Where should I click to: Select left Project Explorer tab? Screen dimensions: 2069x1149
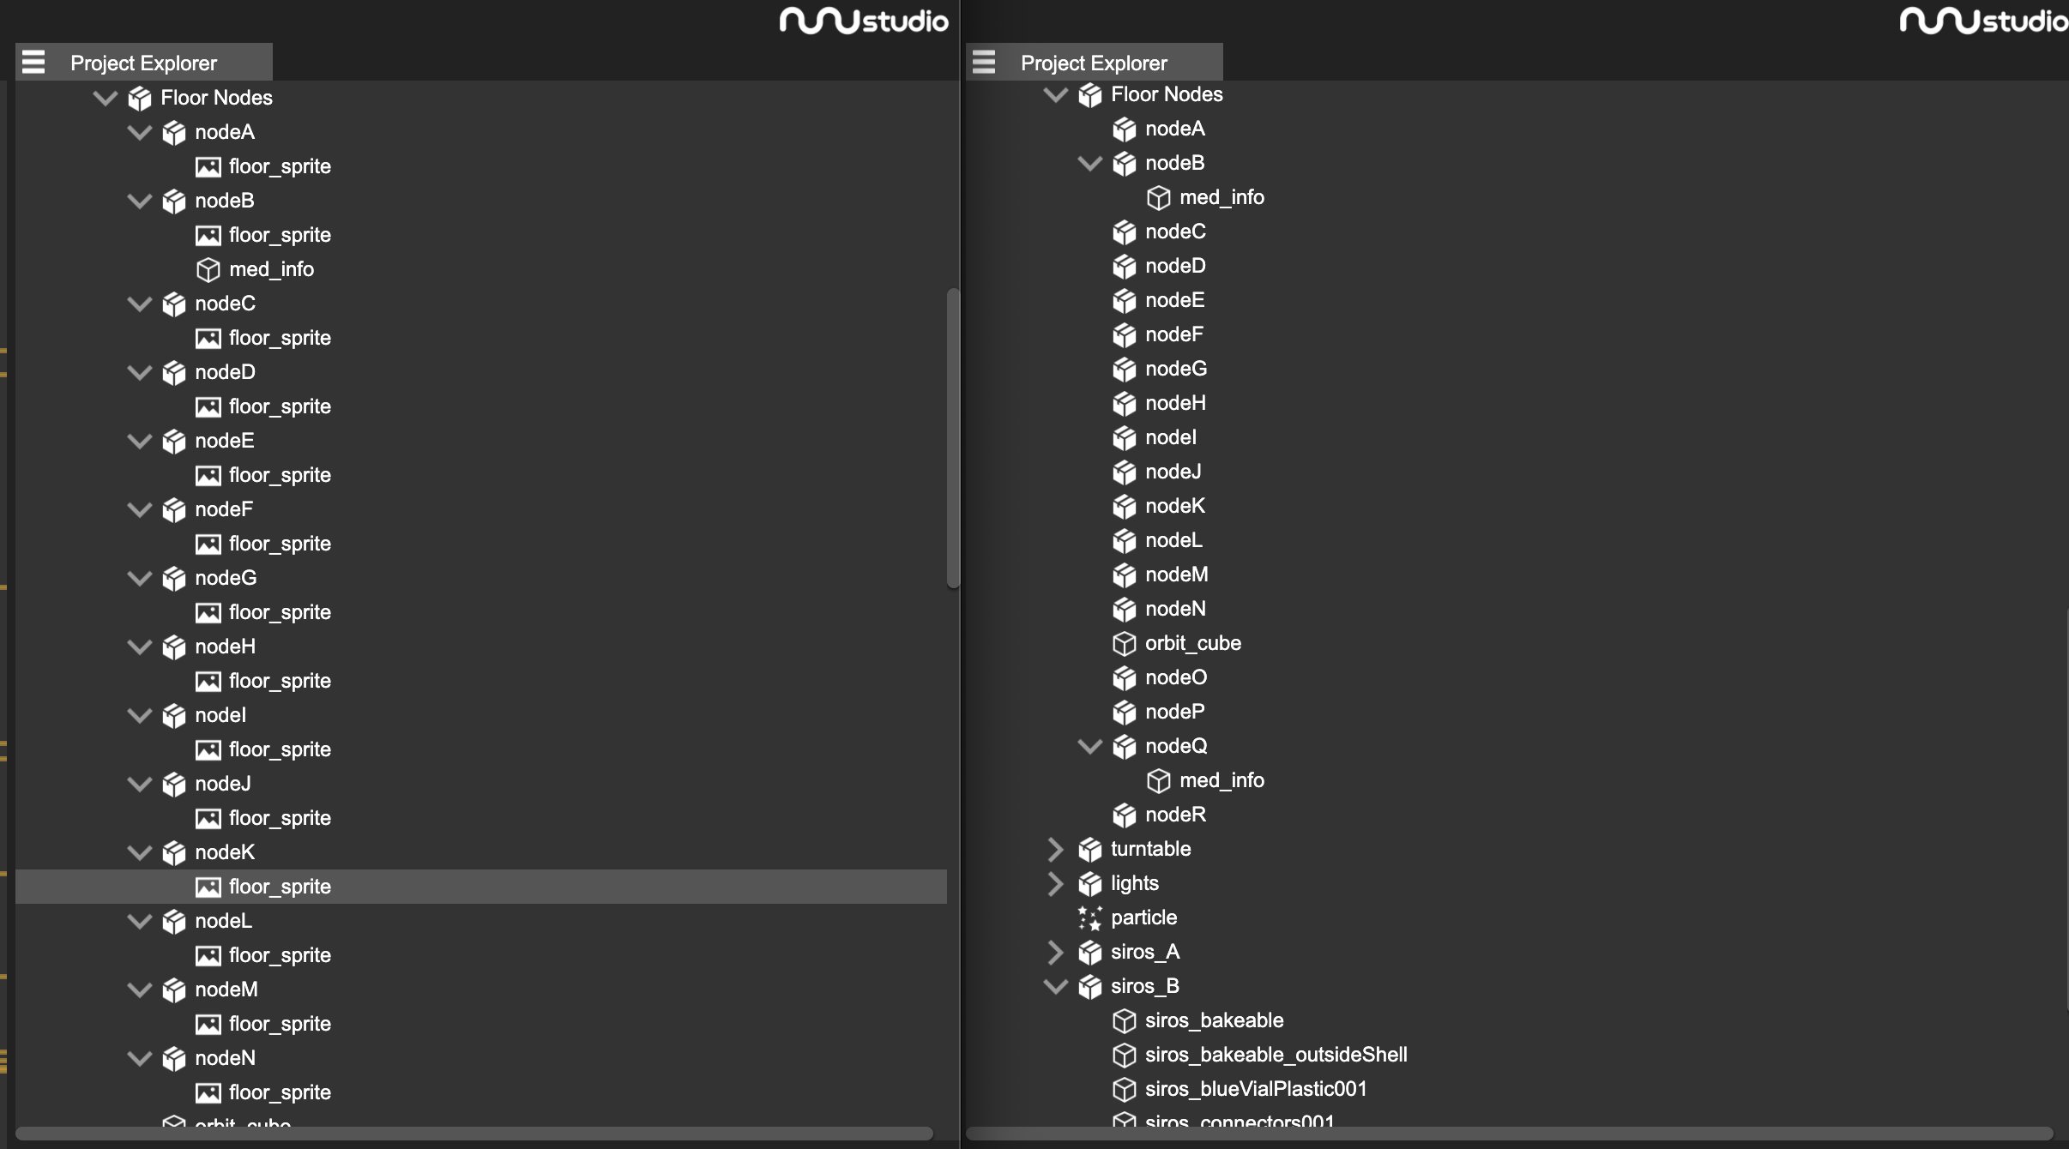point(143,63)
